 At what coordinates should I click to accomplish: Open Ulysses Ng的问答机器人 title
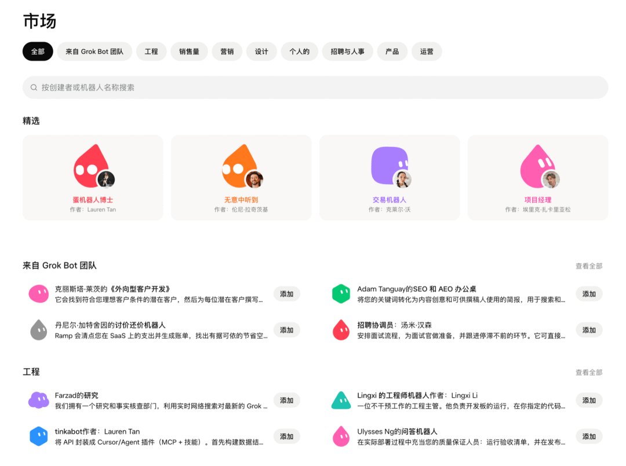[397, 432]
